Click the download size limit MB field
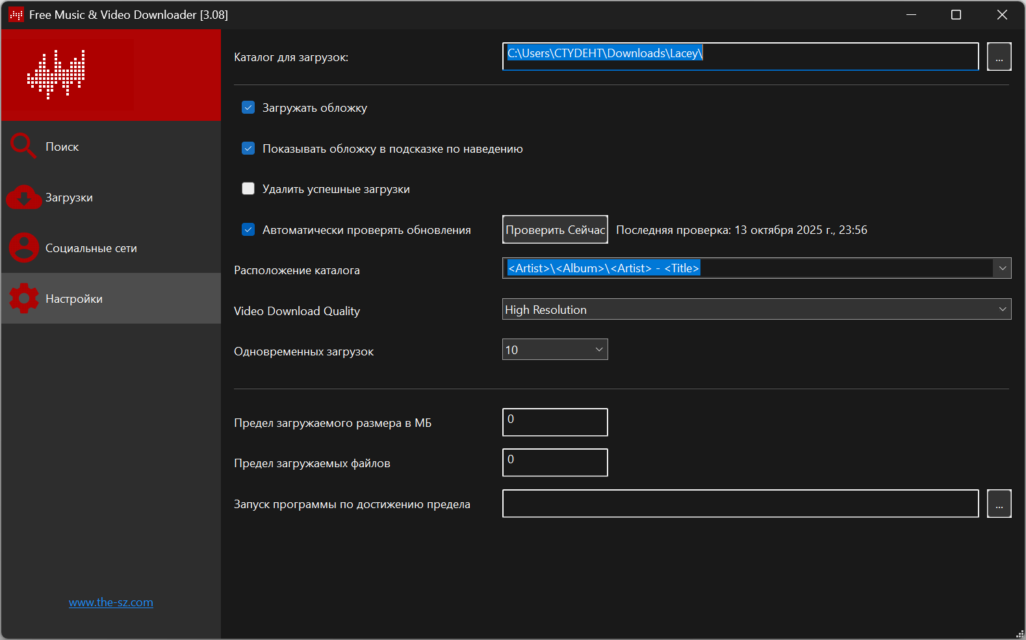Image resolution: width=1026 pixels, height=640 pixels. pyautogui.click(x=555, y=422)
